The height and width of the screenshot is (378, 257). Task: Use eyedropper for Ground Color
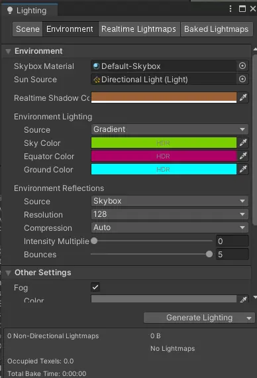243,169
